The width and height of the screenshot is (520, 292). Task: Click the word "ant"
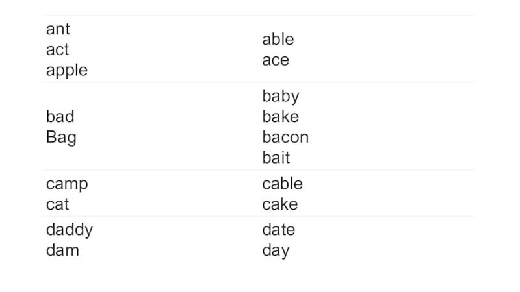(58, 30)
